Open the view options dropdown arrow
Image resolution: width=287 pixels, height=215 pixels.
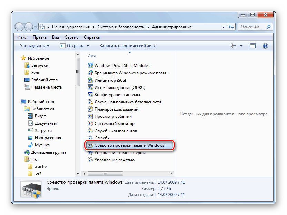pos(241,46)
